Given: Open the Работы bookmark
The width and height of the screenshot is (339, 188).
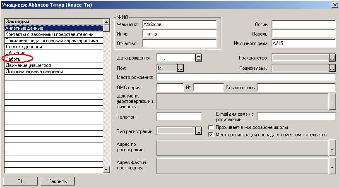Looking at the screenshot, I should (14, 59).
